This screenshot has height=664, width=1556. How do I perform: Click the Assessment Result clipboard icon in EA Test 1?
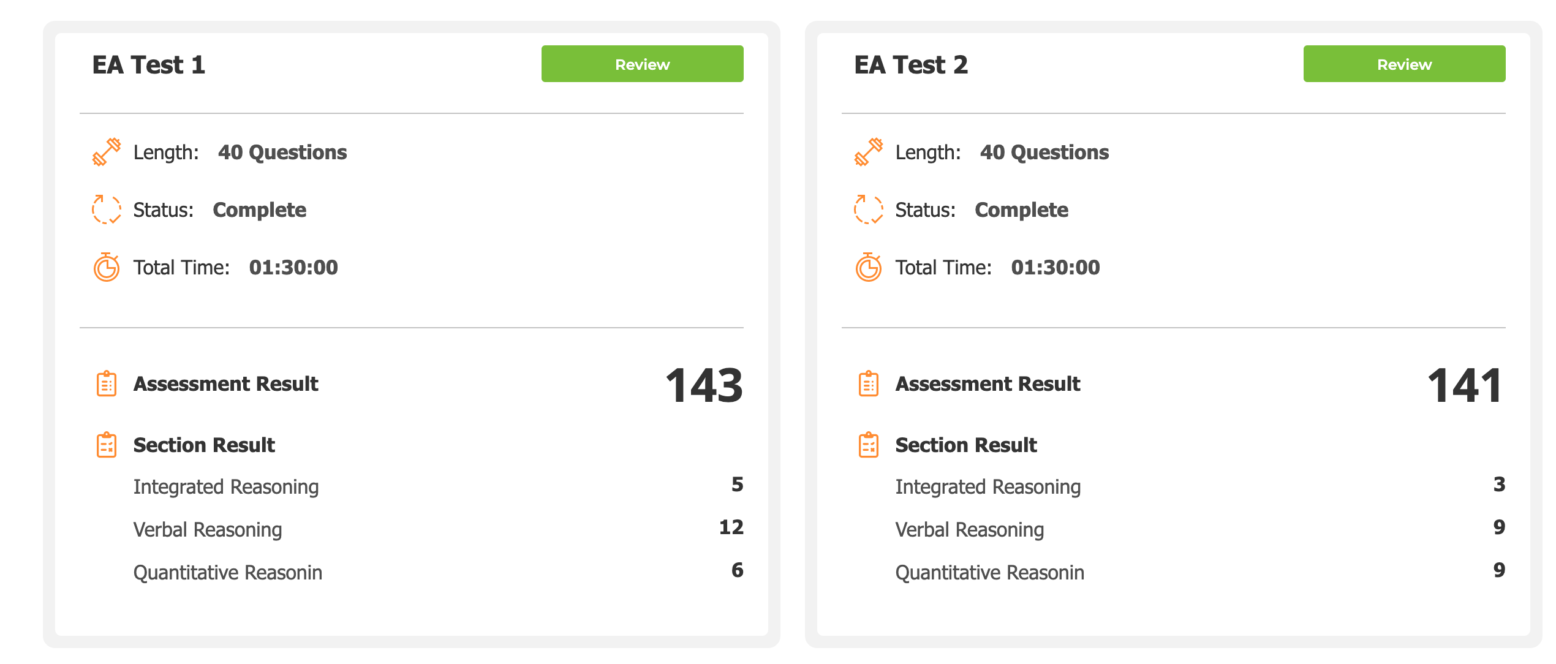coord(107,383)
